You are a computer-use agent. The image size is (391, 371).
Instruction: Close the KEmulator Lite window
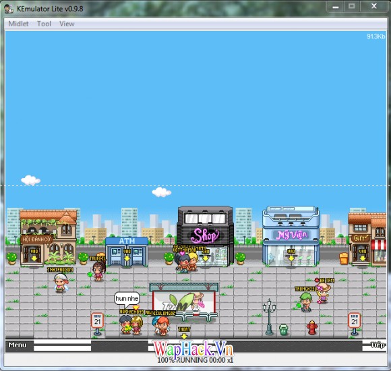tap(373, 7)
